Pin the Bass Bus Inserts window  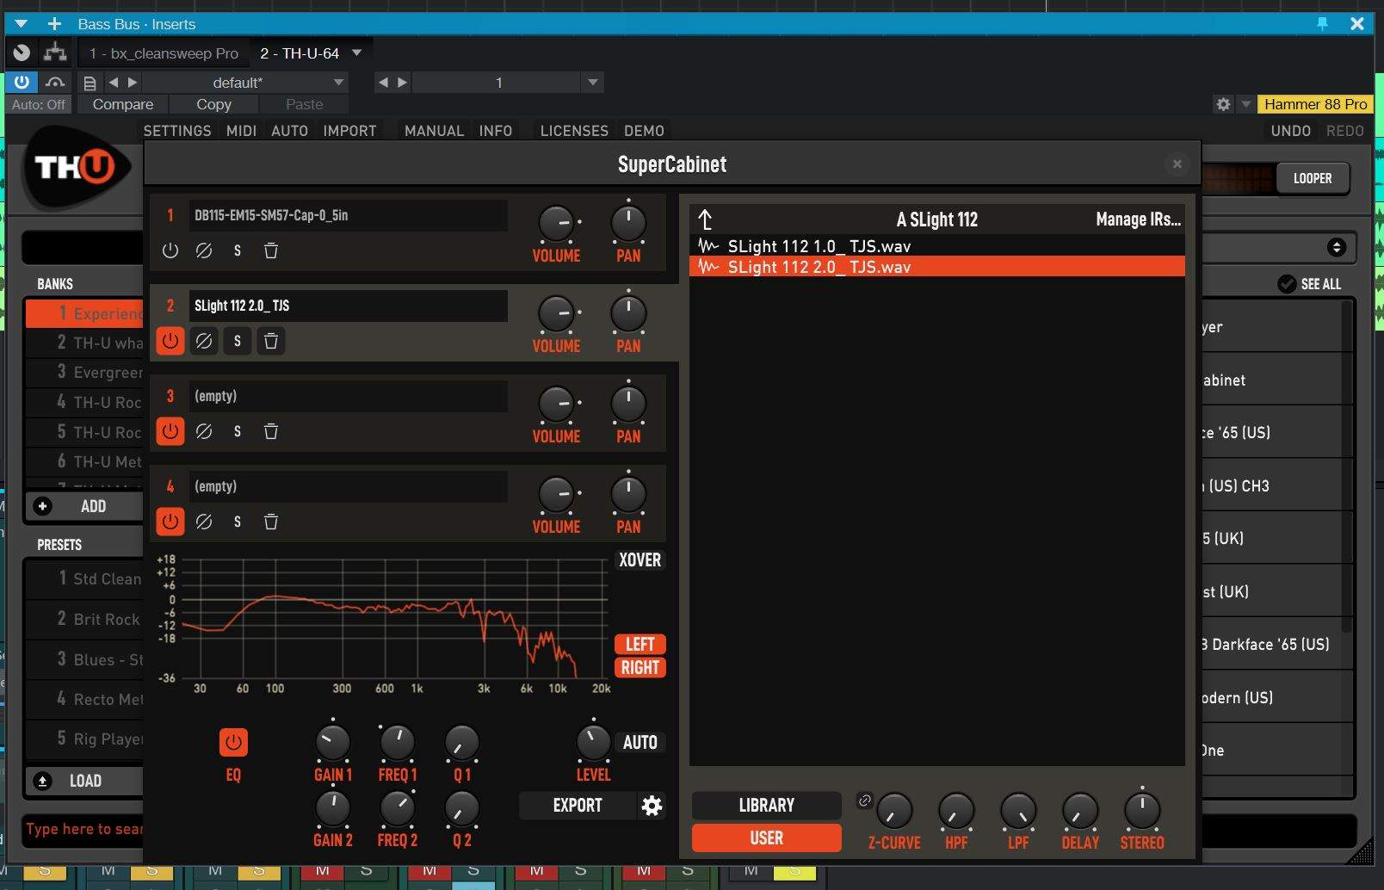pos(1322,24)
